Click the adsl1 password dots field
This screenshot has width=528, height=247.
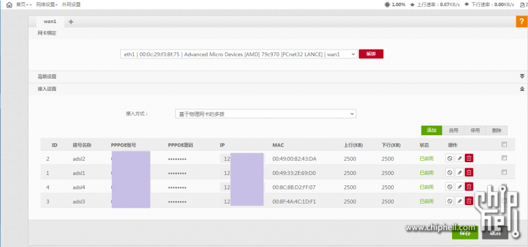pyautogui.click(x=177, y=173)
